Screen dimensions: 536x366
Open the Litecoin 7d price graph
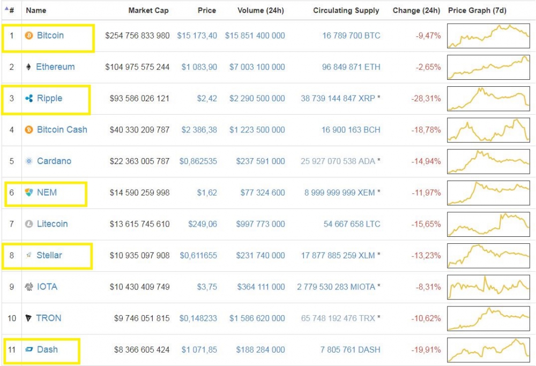coord(488,224)
